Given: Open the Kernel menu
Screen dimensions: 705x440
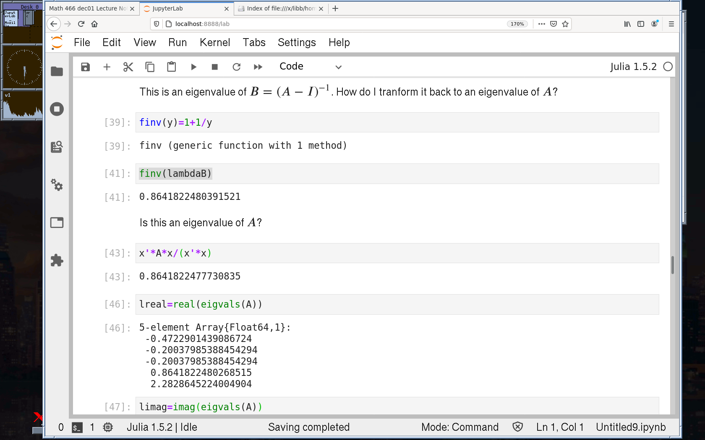Looking at the screenshot, I should (x=215, y=42).
